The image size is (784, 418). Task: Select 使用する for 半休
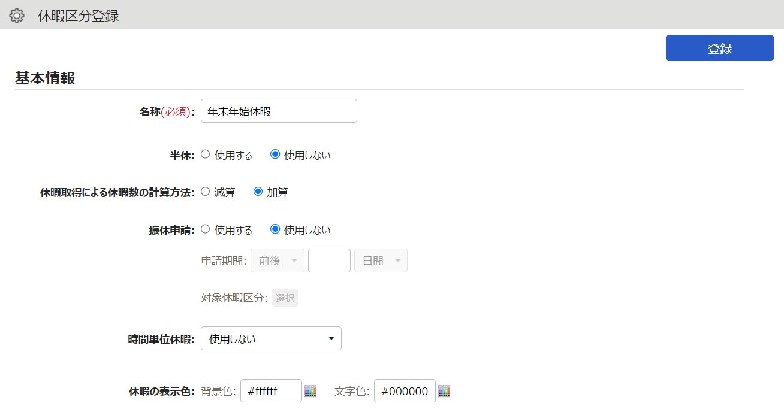click(205, 155)
